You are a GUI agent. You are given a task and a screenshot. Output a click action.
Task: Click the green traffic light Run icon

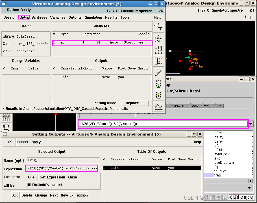pos(159,84)
